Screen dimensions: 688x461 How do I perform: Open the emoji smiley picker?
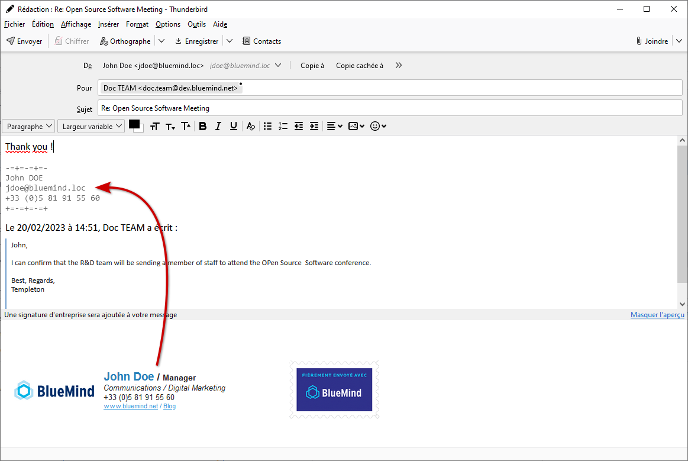click(378, 126)
